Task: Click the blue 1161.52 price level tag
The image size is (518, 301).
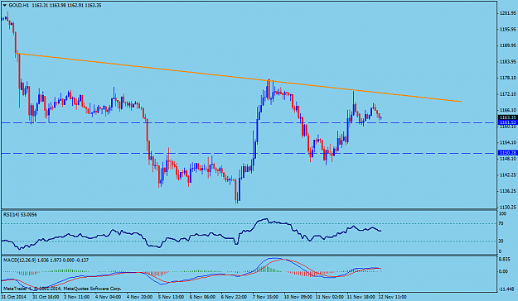Action: (507, 122)
